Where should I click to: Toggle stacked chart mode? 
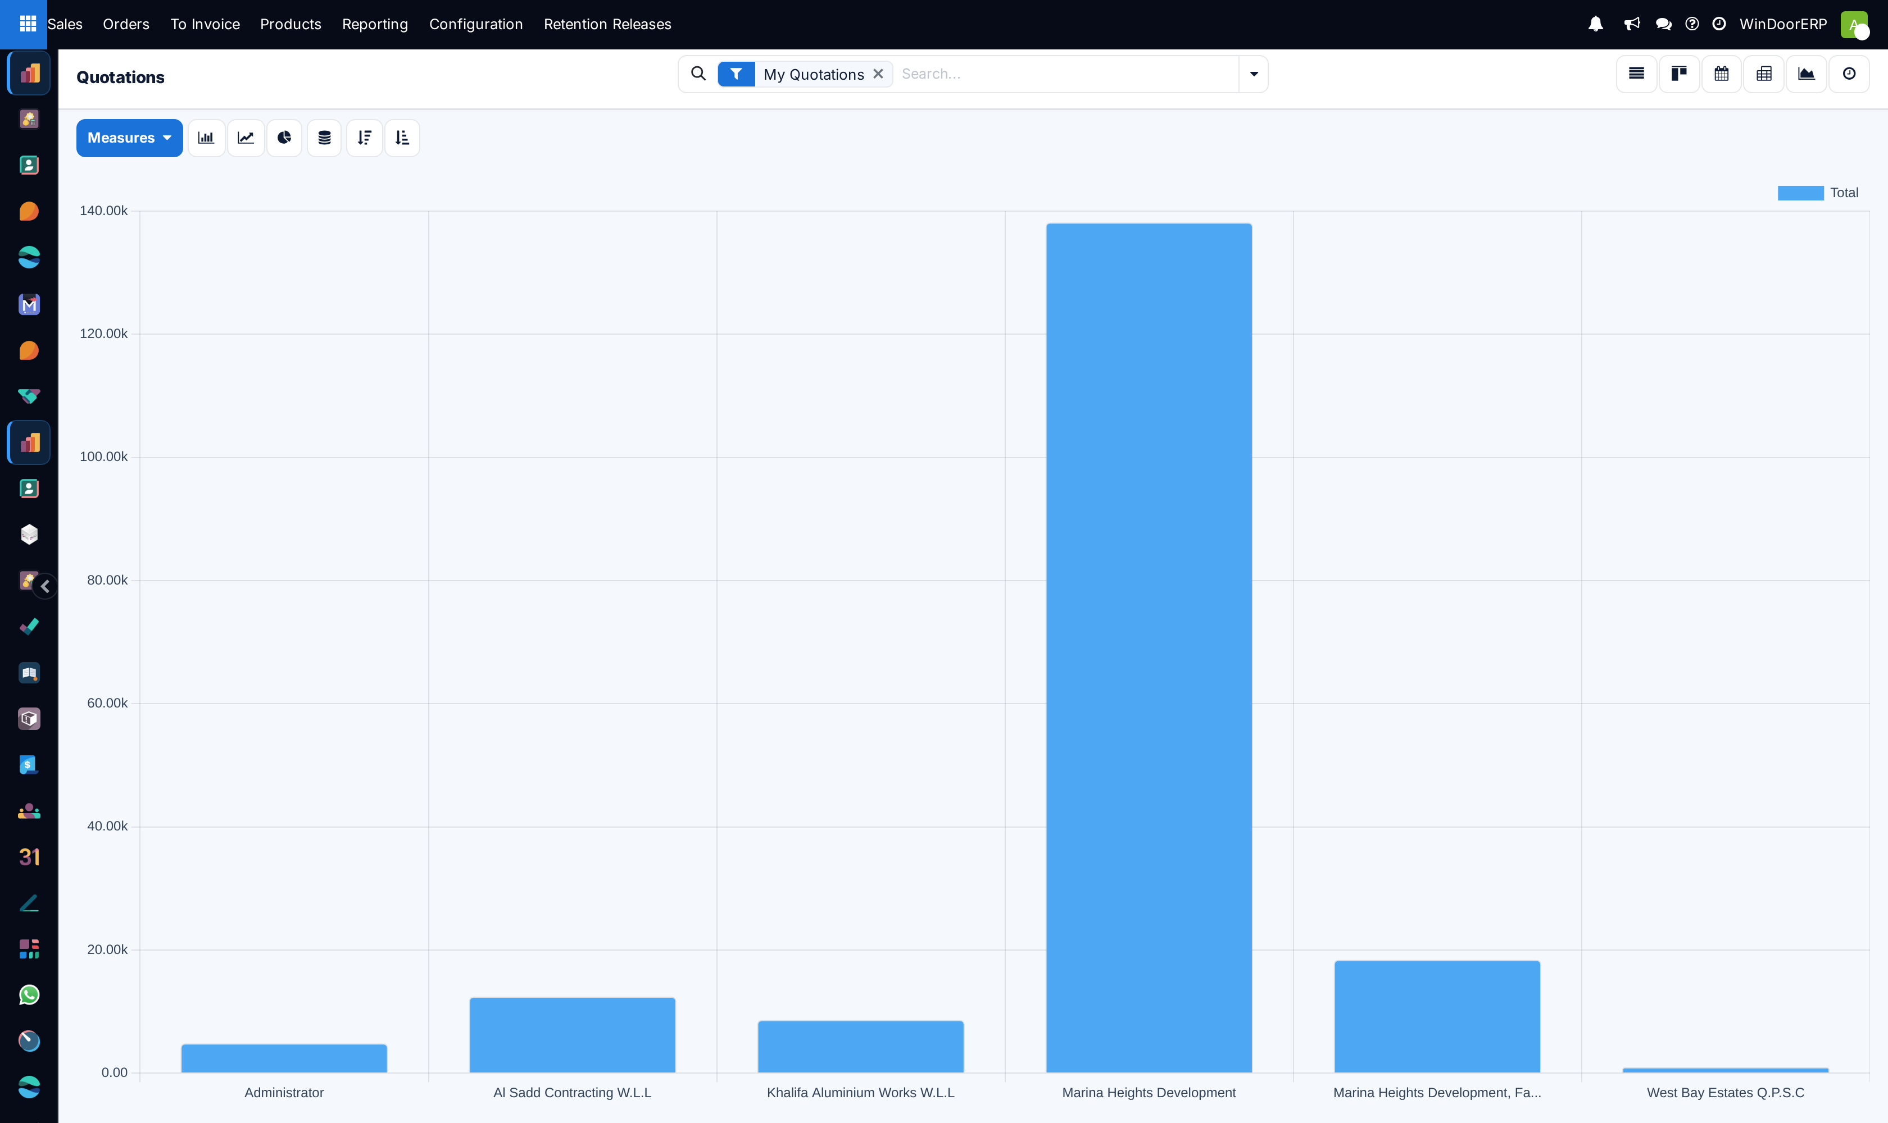(324, 138)
